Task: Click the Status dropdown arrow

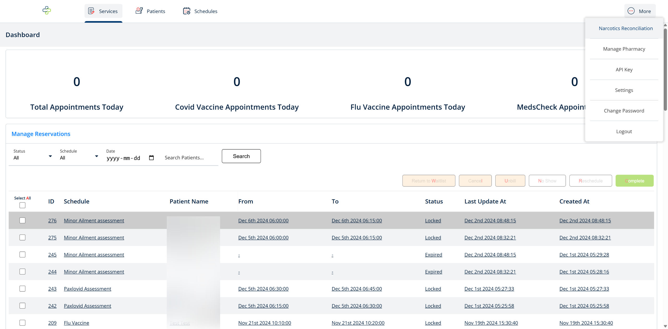Action: click(x=50, y=156)
